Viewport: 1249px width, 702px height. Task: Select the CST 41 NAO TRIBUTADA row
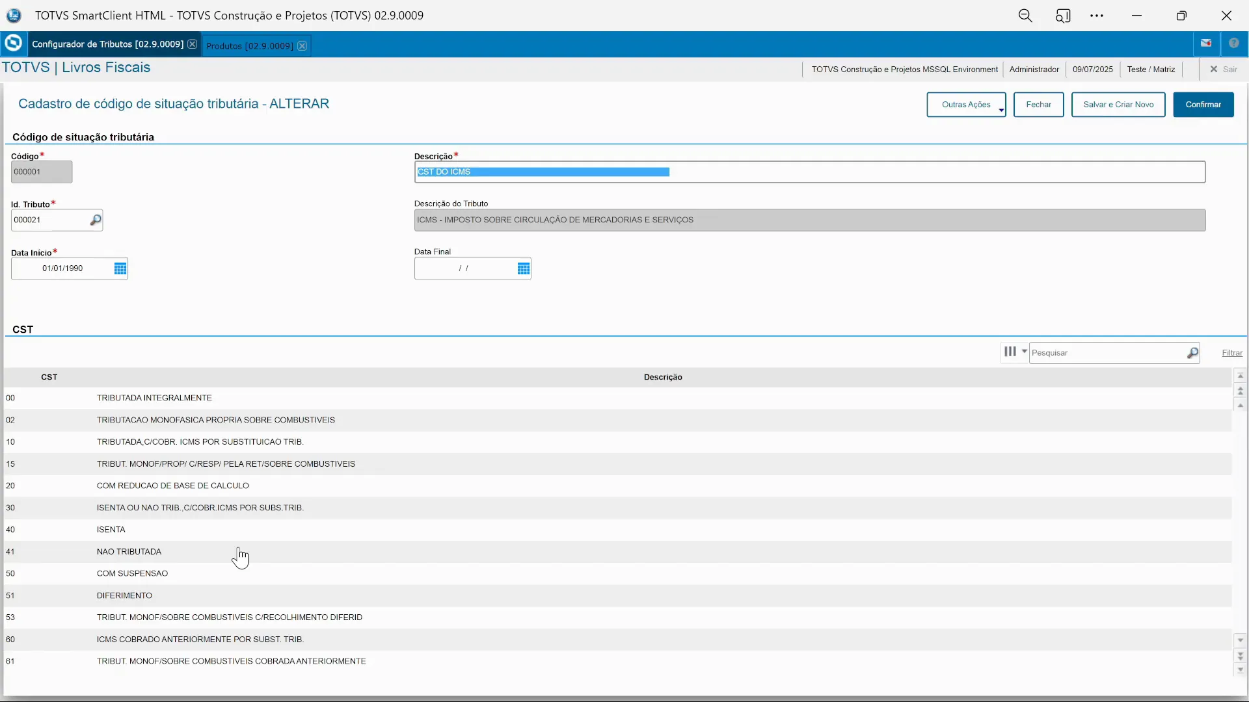[129, 552]
